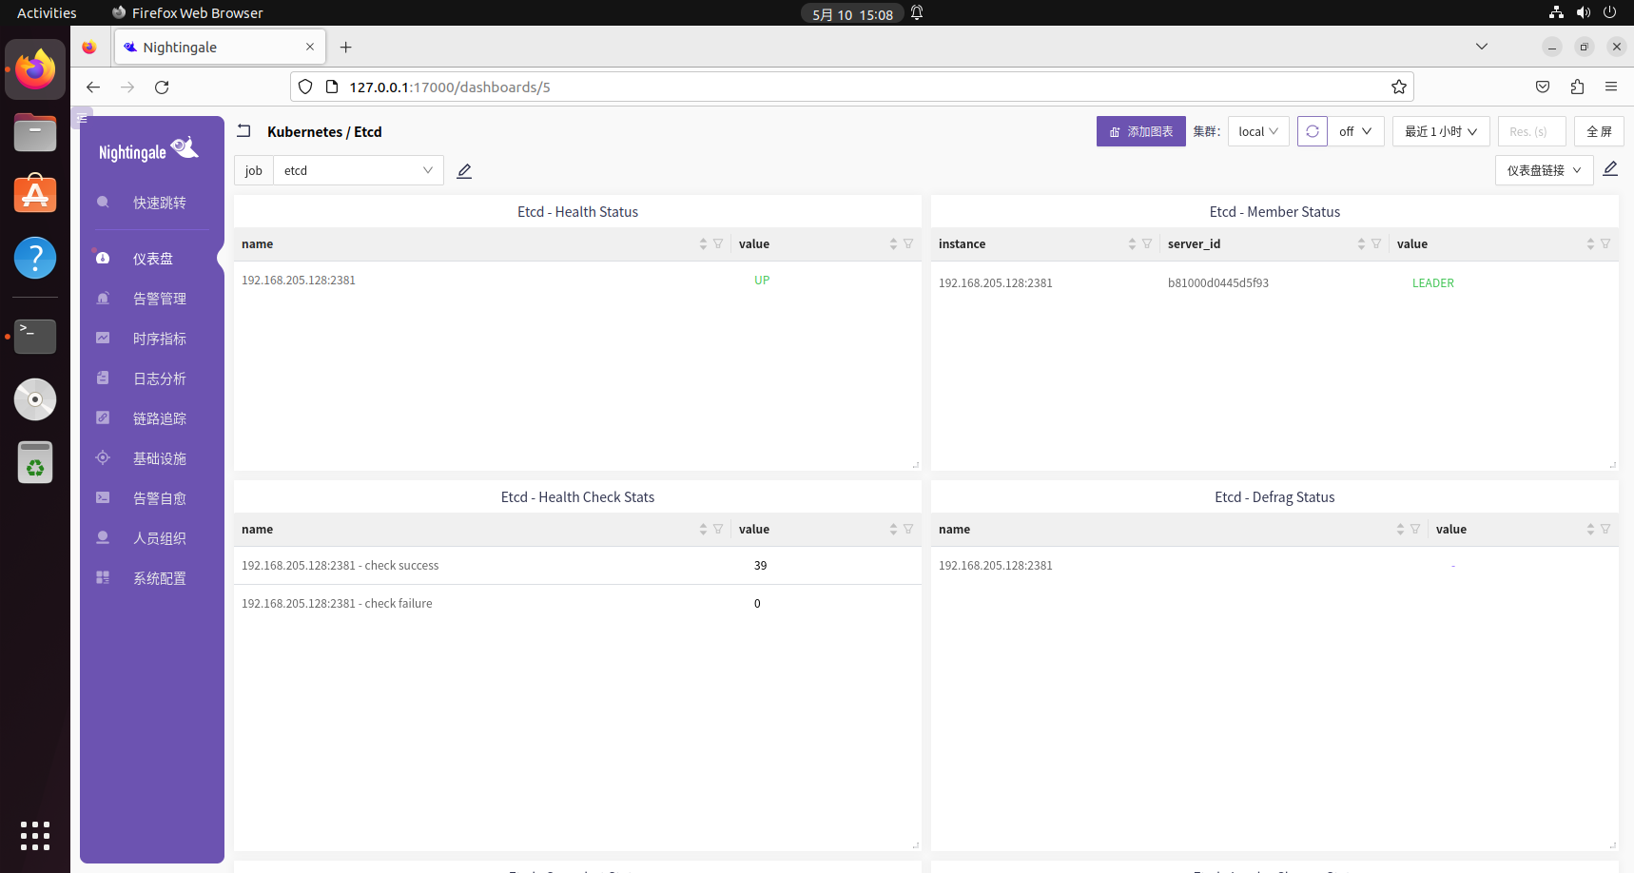Click the Res. (s) input field
Image resolution: width=1634 pixels, height=873 pixels.
point(1531,131)
